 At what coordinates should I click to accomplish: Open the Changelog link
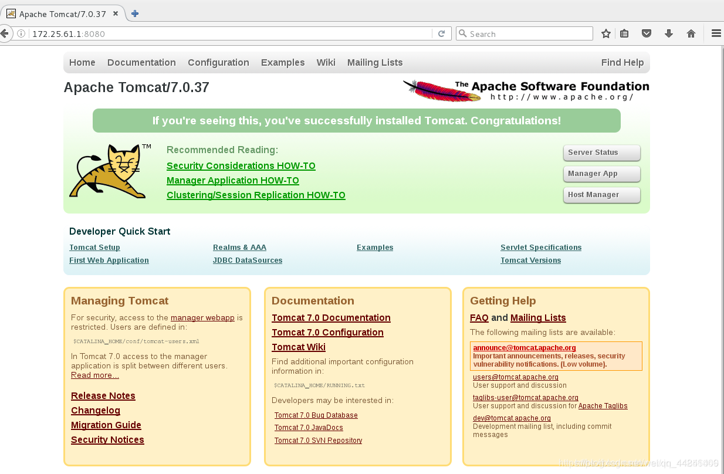96,411
